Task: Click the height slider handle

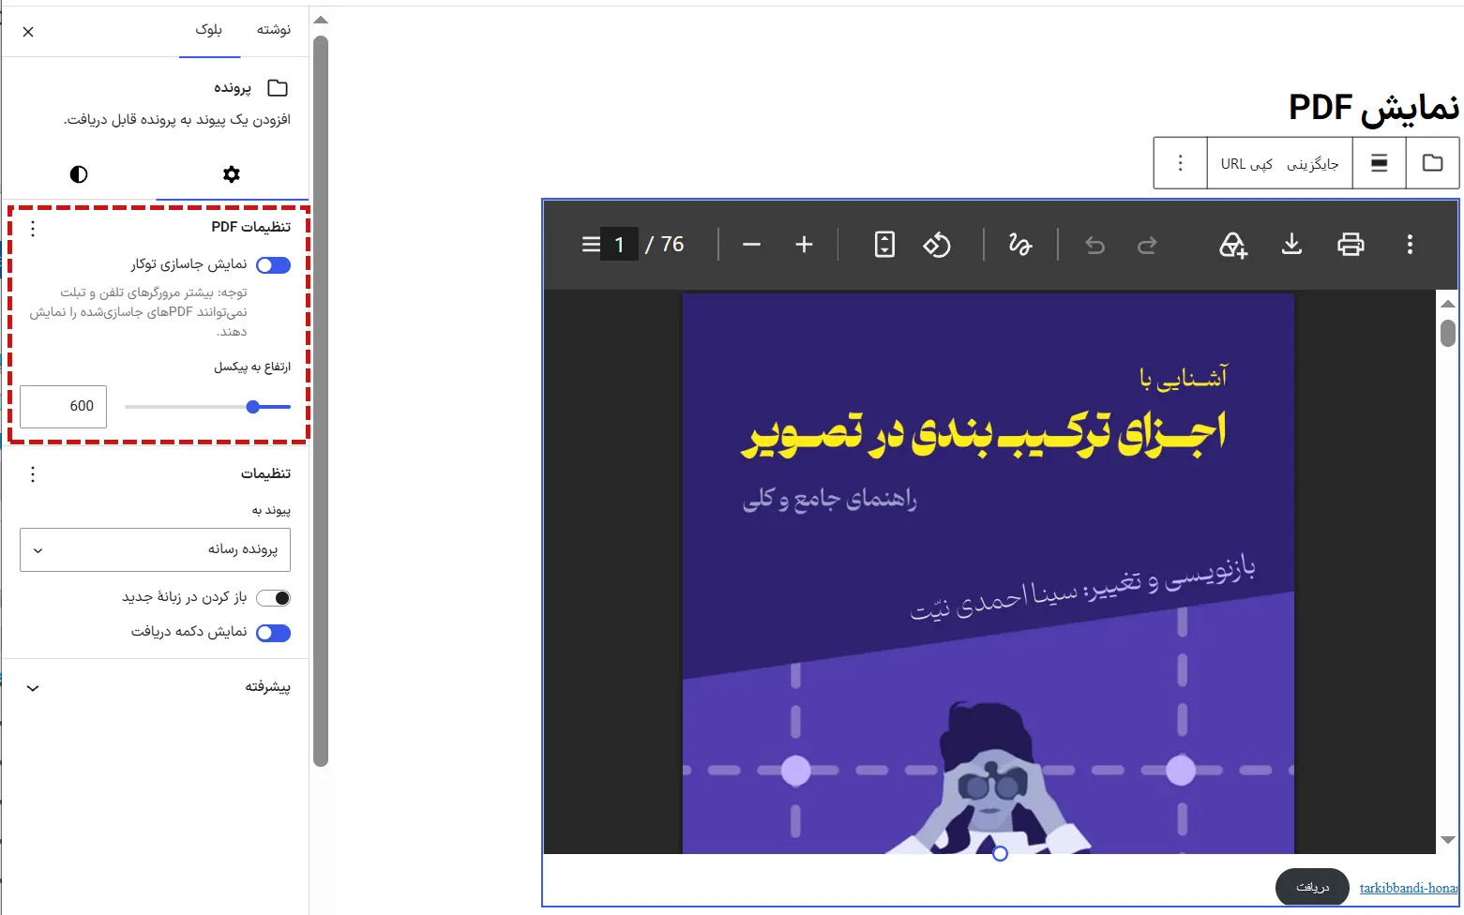Action: 253,407
